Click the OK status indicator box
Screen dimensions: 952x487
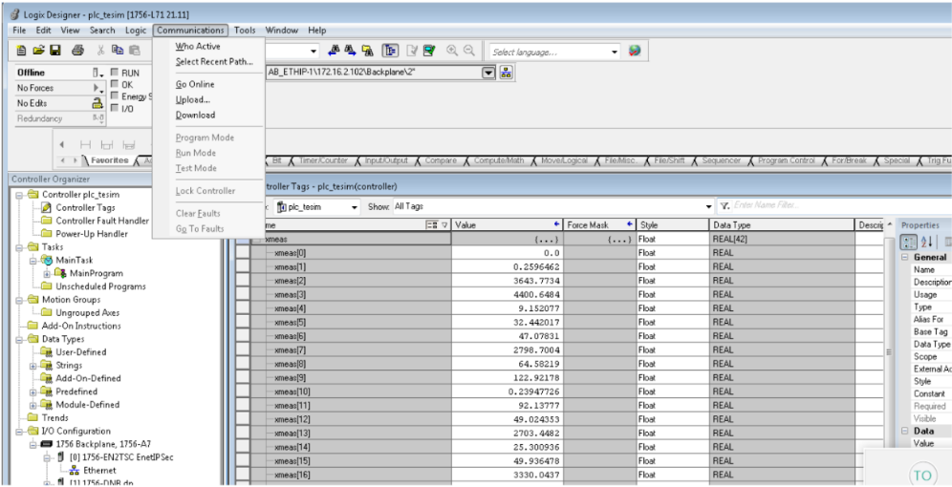pyautogui.click(x=114, y=84)
